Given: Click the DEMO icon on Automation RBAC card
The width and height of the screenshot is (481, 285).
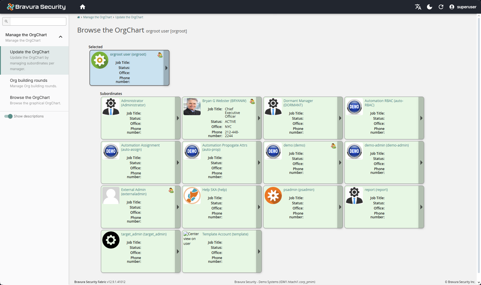Looking at the screenshot, I should pyautogui.click(x=354, y=107).
